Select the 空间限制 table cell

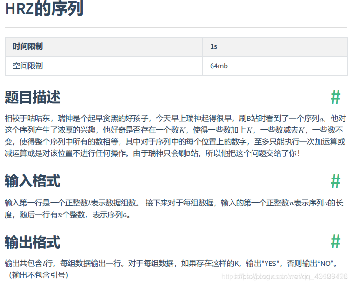pyautogui.click(x=104, y=66)
